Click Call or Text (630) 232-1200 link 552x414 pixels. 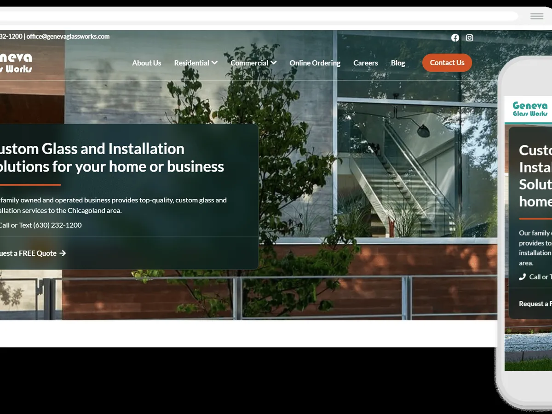pos(40,225)
